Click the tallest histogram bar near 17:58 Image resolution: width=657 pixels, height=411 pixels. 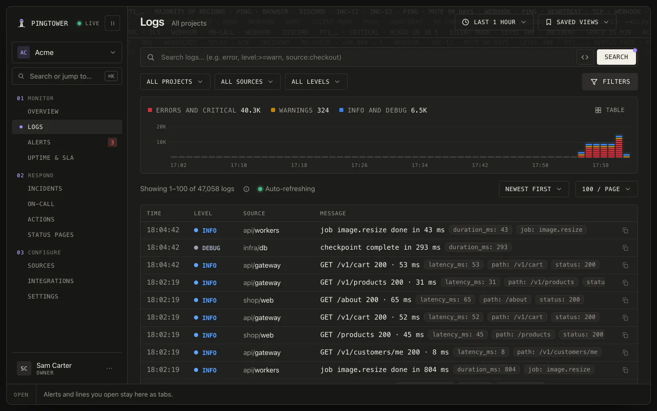click(619, 146)
